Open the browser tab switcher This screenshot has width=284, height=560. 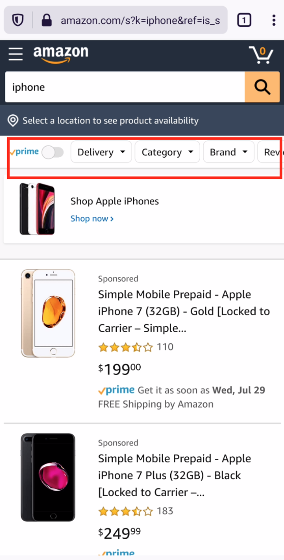[x=244, y=20]
